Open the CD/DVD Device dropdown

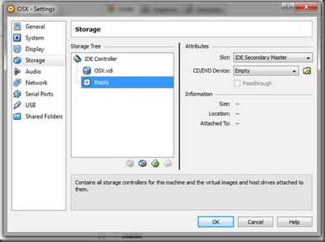[266, 71]
